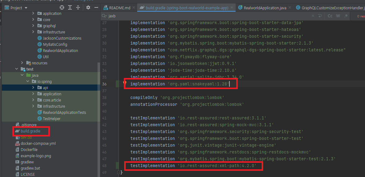Screen dimensions: 365x177
Task: Click Collapse All in Project panel
Action: click(78, 8)
